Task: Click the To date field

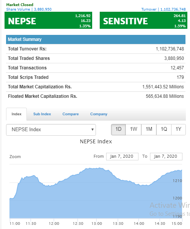Action: (x=166, y=157)
